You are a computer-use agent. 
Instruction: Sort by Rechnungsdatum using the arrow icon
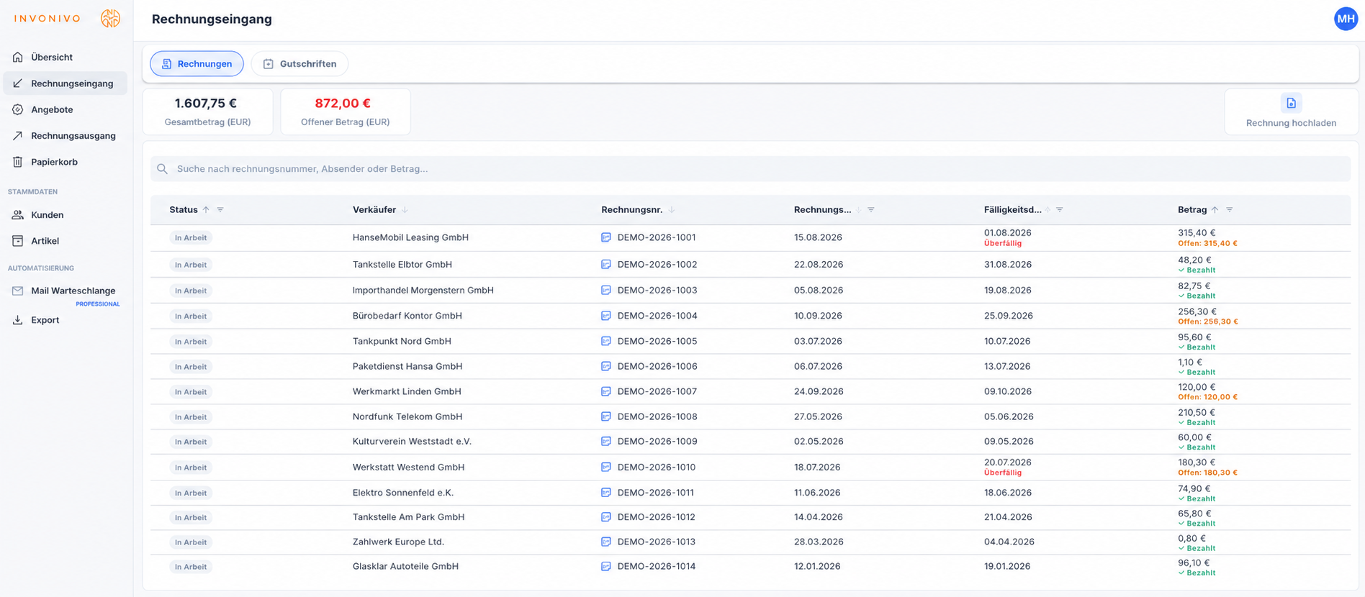[x=859, y=210]
